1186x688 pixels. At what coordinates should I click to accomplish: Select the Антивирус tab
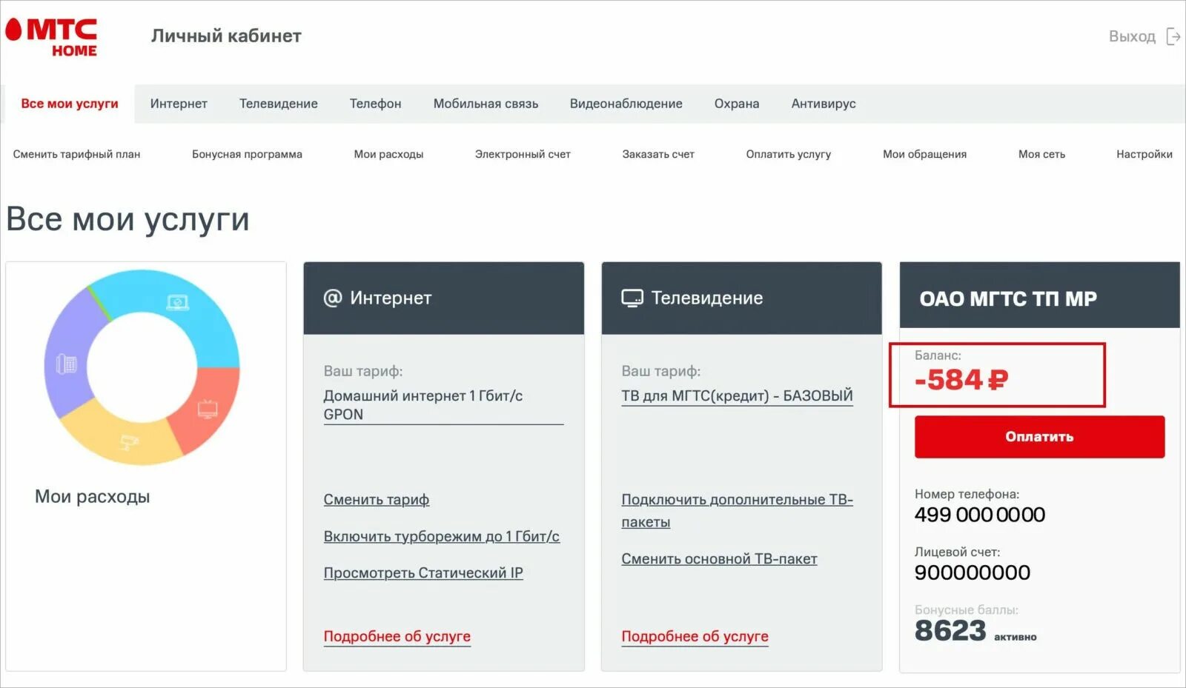[x=824, y=104]
